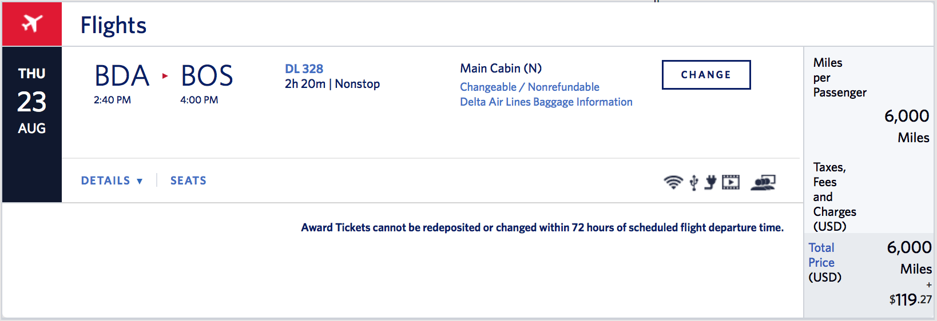937x321 pixels.
Task: Open the DL 328 flight number link
Action: click(304, 69)
